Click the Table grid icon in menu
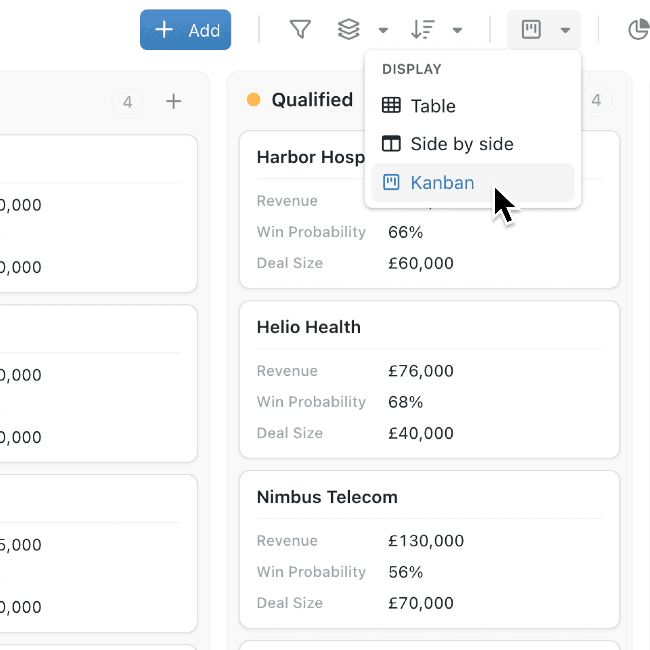Screen dimensions: 650x650 tap(391, 105)
